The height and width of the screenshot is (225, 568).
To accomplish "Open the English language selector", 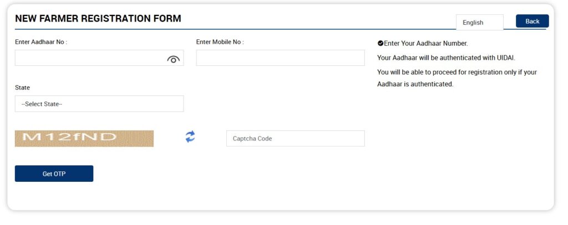I will point(479,23).
